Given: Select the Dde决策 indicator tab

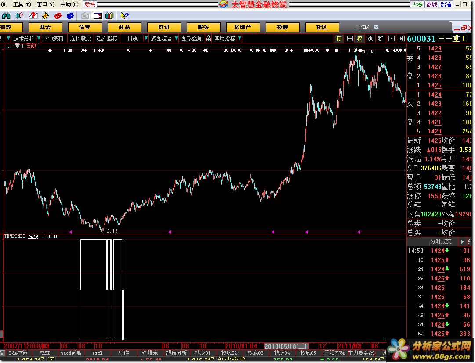Looking at the screenshot, I should coord(18,353).
